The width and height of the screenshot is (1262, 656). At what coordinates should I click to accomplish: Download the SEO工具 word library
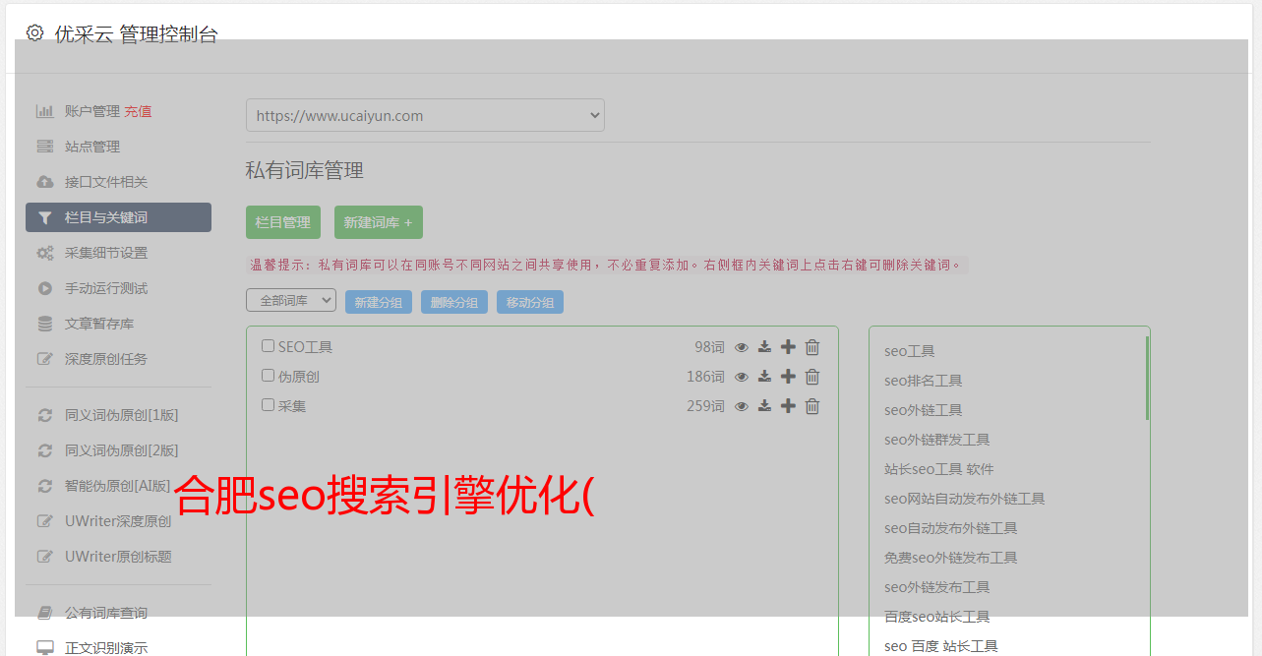764,347
